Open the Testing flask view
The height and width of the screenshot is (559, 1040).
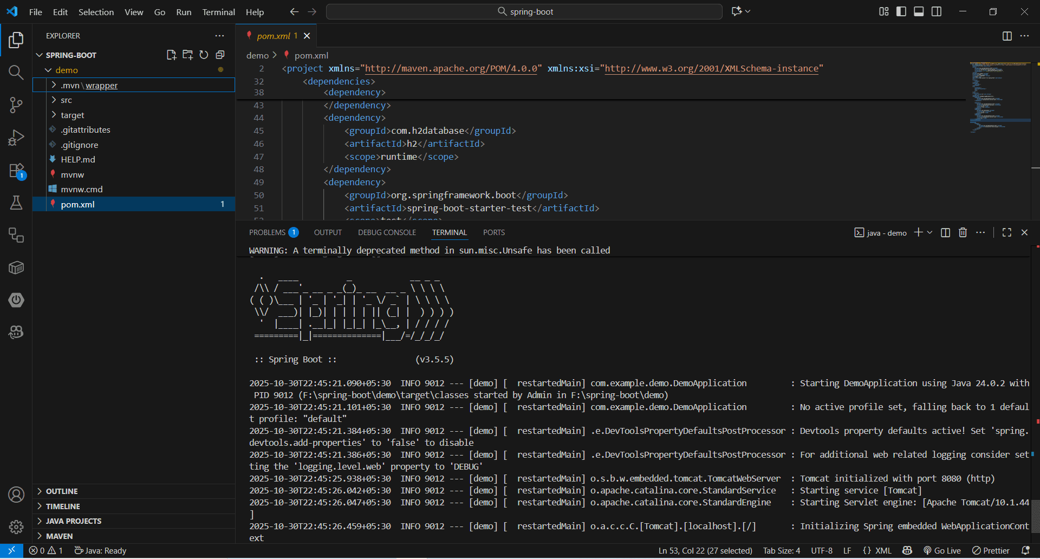(16, 203)
